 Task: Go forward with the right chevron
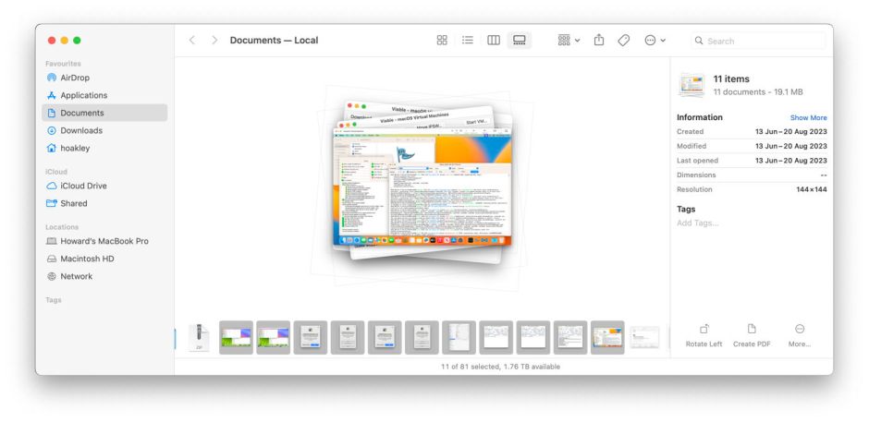[x=214, y=41]
